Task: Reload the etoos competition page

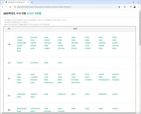Action: 10,7
